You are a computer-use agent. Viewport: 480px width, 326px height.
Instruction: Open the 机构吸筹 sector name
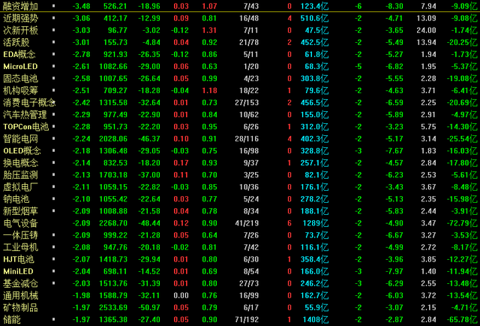[20, 90]
